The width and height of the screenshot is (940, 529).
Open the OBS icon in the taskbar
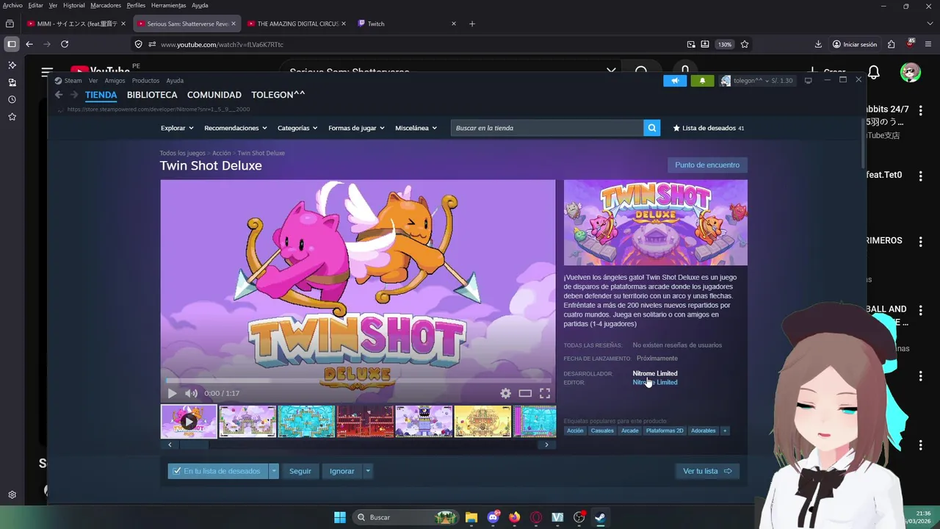pos(579,517)
